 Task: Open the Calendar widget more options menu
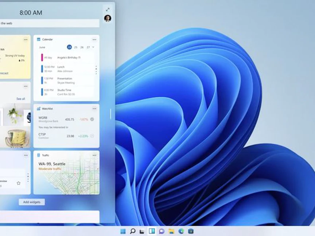[94, 39]
